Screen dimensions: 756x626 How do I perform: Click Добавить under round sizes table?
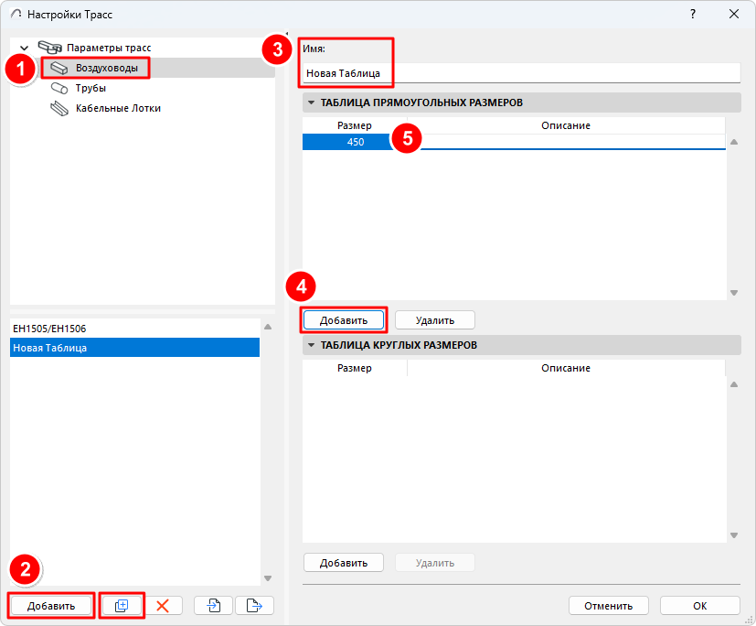[x=344, y=563]
